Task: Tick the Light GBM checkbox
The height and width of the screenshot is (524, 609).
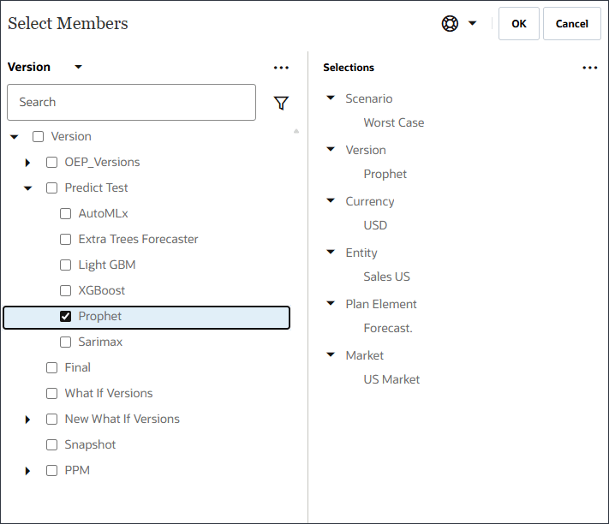Action: [x=65, y=265]
